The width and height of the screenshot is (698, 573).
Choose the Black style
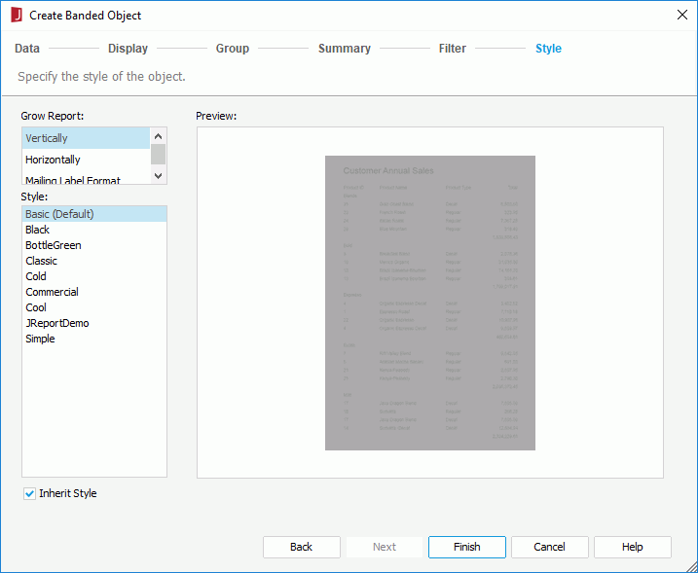94,230
